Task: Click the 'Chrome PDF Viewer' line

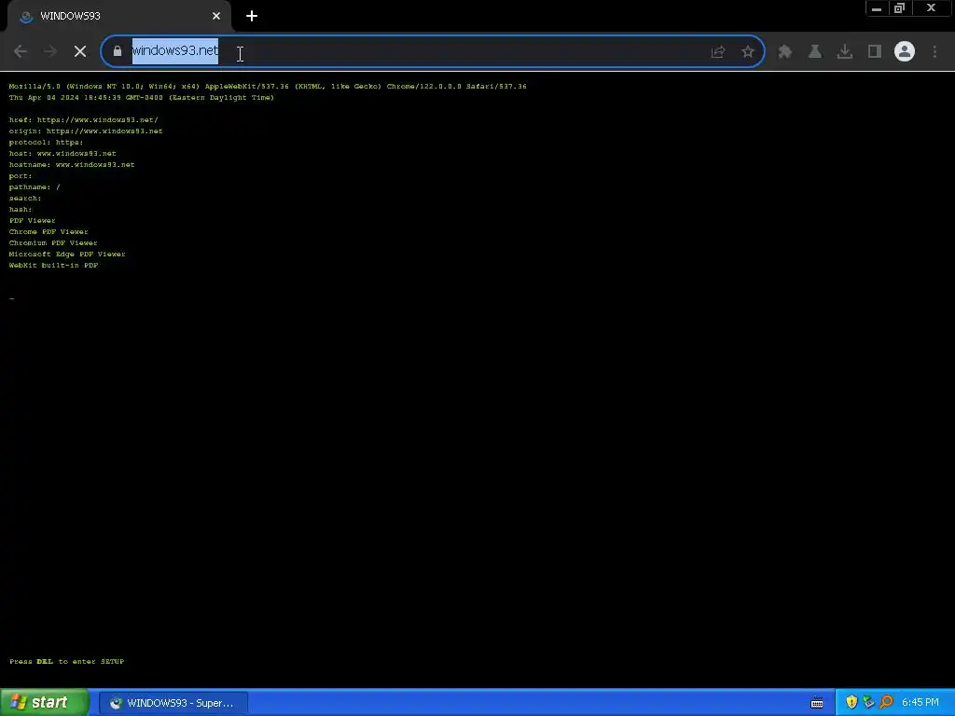Action: 48,231
